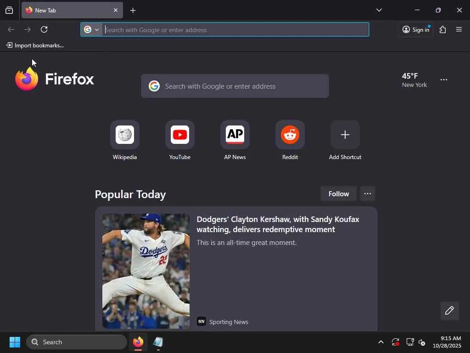Open the Firefox View tab overview icon

pos(9,11)
